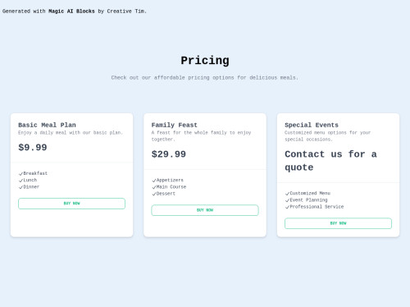The width and height of the screenshot is (410, 307).
Task: Click the checkmark icon beside Customized Menu
Action: [287, 194]
